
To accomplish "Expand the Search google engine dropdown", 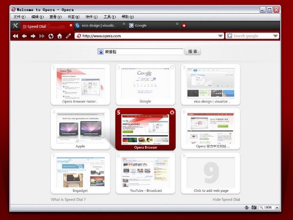I will tap(275, 36).
